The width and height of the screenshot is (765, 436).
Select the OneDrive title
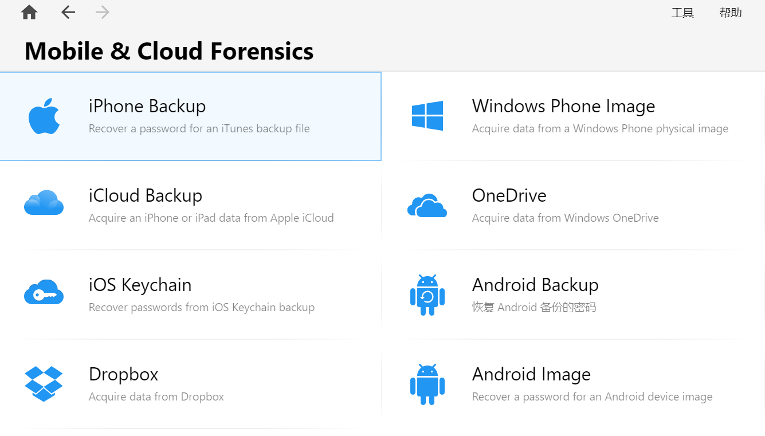click(x=509, y=195)
